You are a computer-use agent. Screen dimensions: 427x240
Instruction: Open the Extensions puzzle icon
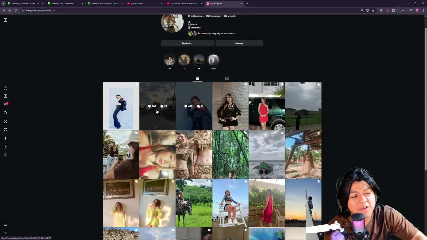[393, 10]
